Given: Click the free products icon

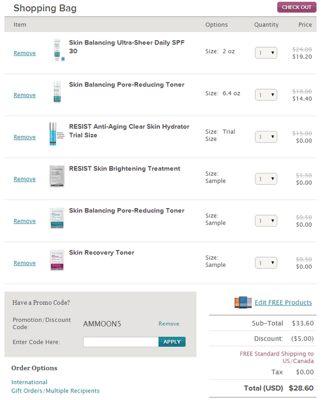Looking at the screenshot, I should (243, 302).
